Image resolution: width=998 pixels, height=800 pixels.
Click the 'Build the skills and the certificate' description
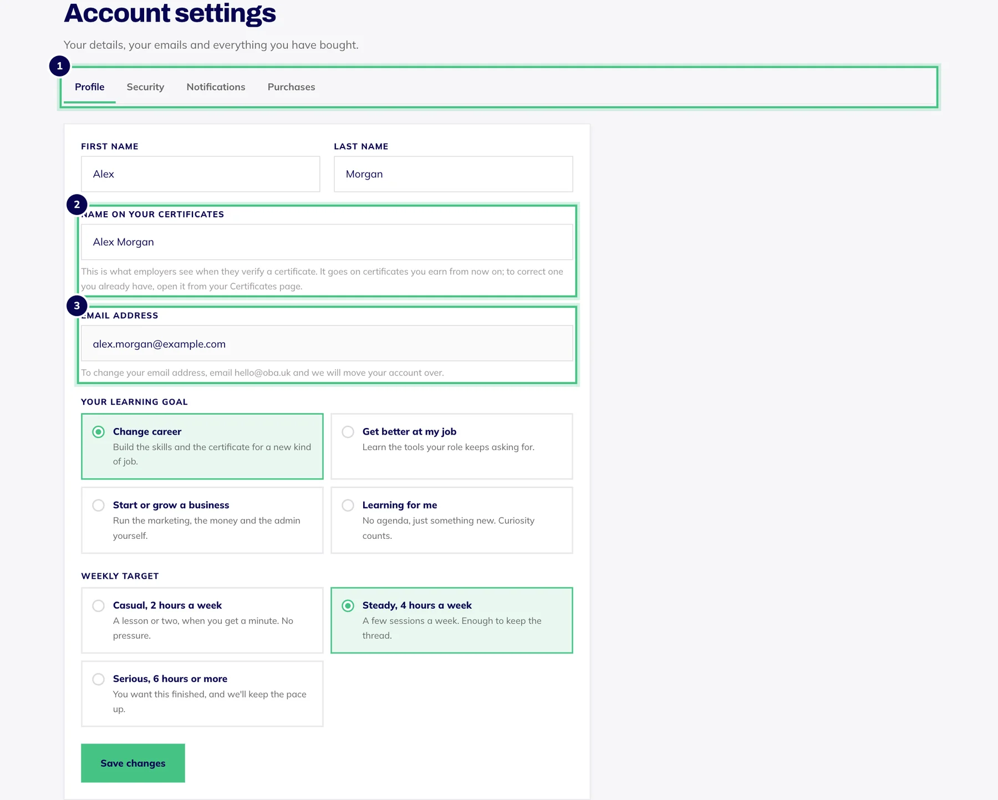click(x=212, y=454)
